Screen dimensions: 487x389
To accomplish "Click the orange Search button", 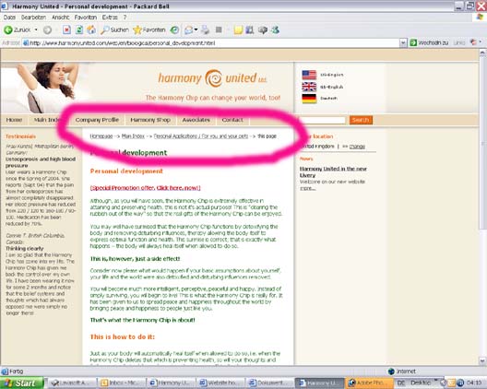I will coord(361,120).
